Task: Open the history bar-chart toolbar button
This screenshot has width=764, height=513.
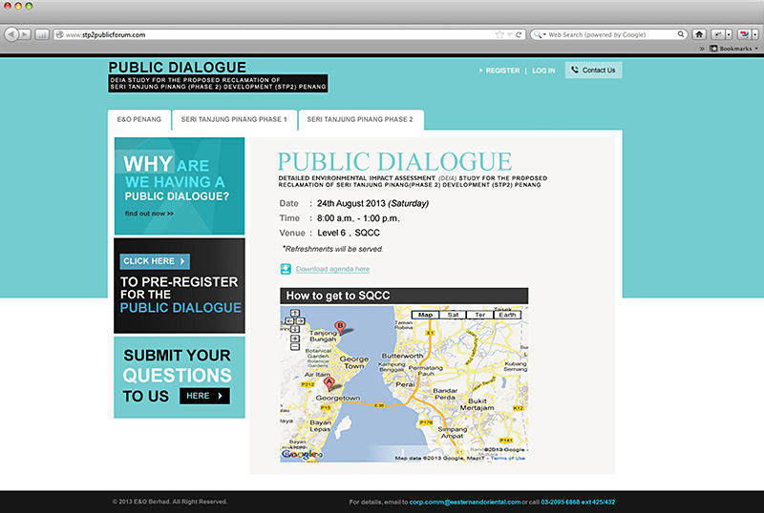Action: [x=42, y=34]
